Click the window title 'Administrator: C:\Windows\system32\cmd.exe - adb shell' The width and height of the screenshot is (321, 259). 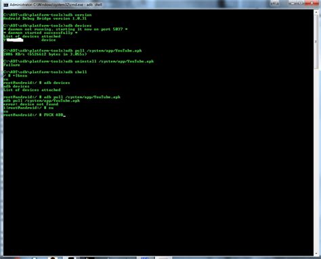[x=56, y=5]
